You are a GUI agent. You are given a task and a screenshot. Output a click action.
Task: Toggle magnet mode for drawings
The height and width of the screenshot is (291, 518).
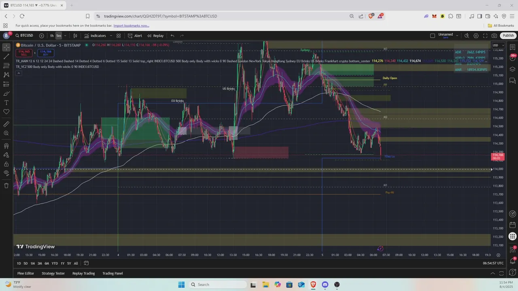pyautogui.click(x=6, y=145)
